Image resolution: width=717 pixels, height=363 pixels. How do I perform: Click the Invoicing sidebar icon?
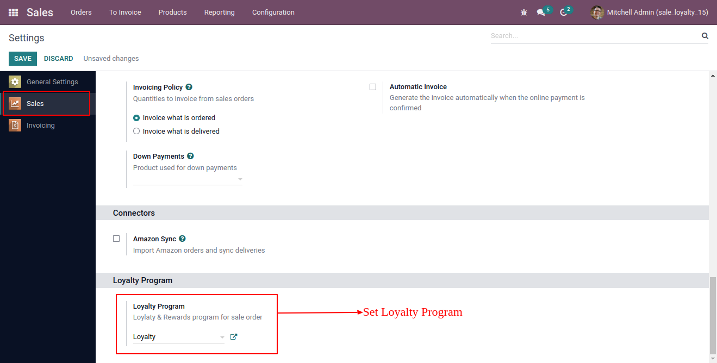tap(15, 125)
